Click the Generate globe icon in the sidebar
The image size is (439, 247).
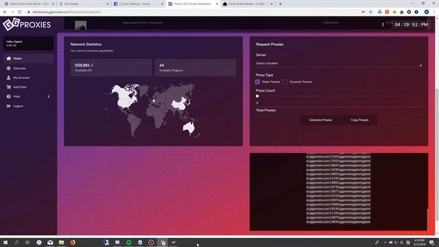click(x=9, y=68)
